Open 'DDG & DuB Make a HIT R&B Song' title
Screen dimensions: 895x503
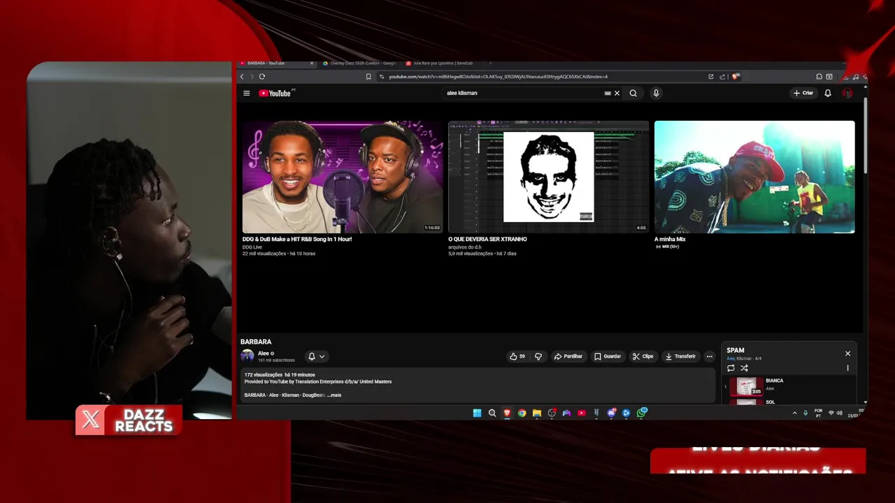[x=297, y=239]
